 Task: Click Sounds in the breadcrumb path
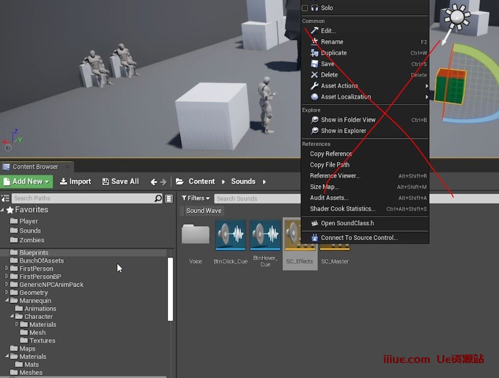point(243,182)
